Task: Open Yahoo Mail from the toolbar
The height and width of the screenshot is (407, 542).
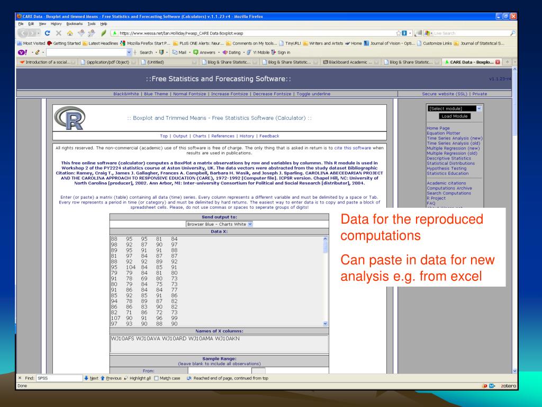Action: point(179,52)
